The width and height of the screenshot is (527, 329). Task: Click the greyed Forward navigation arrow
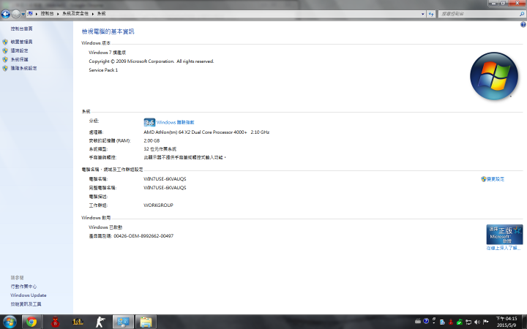[x=15, y=14]
